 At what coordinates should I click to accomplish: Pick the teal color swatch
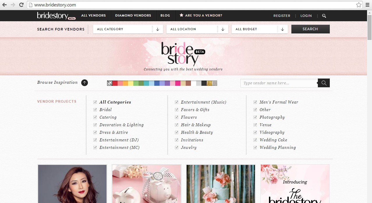pos(146,83)
